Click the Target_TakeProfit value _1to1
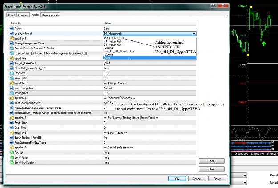 tap(107, 63)
